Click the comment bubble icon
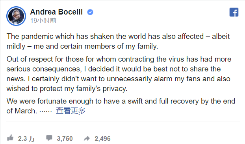245x144 pixels. click(49, 138)
